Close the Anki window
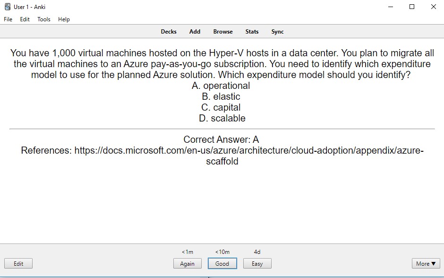 point(434,7)
